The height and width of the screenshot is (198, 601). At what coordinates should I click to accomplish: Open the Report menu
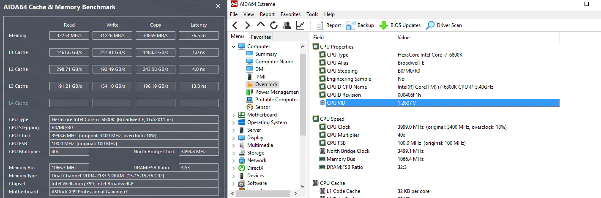point(267,14)
